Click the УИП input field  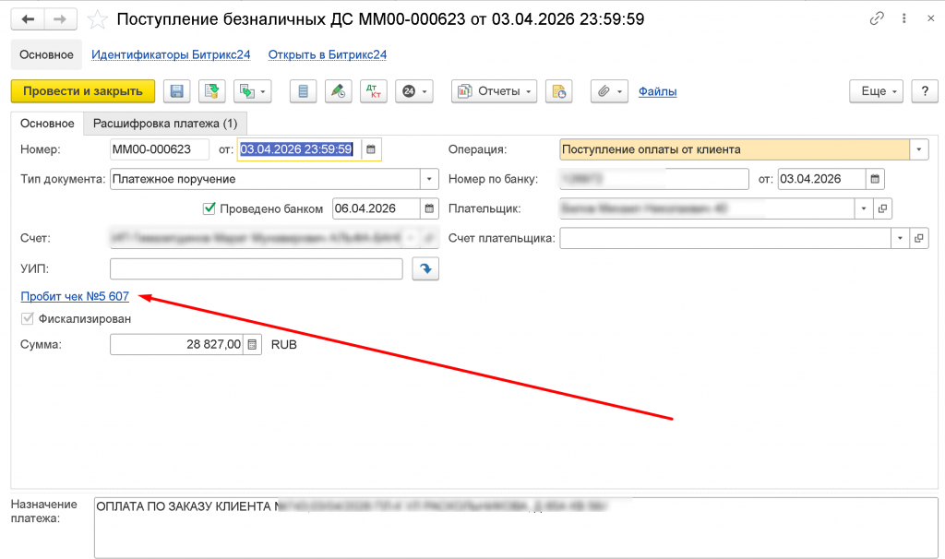257,268
